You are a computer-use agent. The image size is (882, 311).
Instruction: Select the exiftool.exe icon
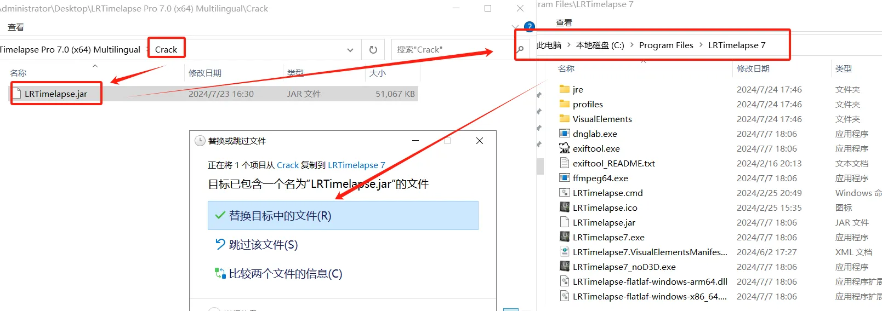coord(565,148)
